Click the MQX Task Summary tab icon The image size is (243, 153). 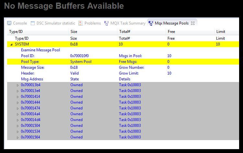pos(107,23)
